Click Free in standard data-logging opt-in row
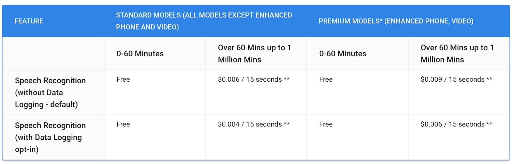This screenshot has height=164, width=512. pos(123,124)
